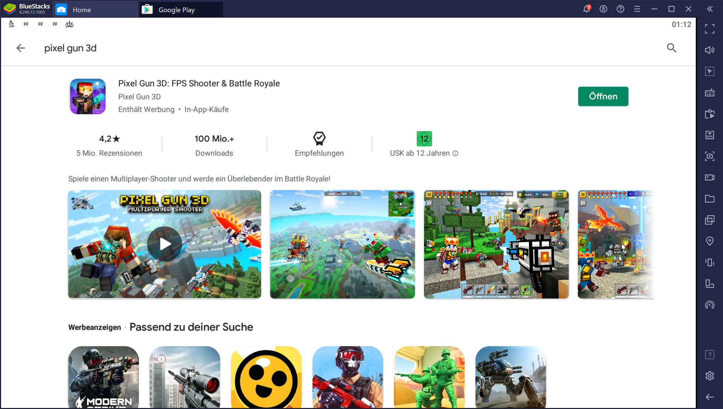
Task: Open keyboard controls icon in sidebar
Action: pyautogui.click(x=709, y=92)
